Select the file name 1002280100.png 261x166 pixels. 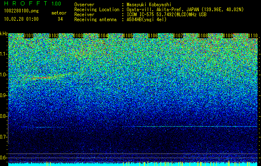pos(21,11)
